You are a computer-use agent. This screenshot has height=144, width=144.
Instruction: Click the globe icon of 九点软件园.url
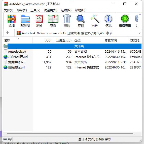pos(6,57)
